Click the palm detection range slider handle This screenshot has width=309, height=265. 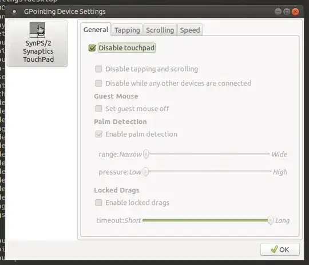point(146,154)
